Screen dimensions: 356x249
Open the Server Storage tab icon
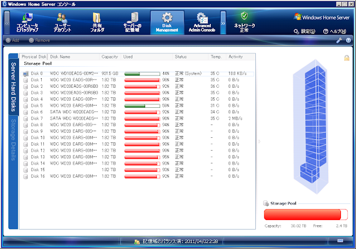coord(132,23)
